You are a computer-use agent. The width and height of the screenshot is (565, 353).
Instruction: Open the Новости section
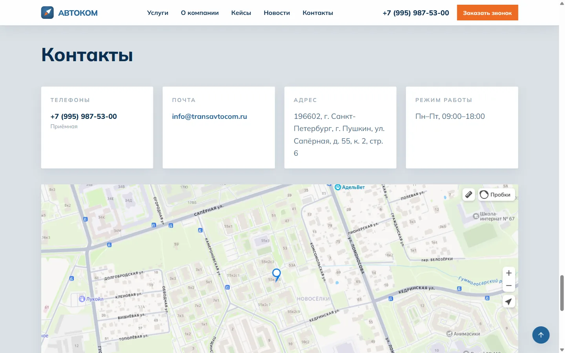tap(277, 13)
